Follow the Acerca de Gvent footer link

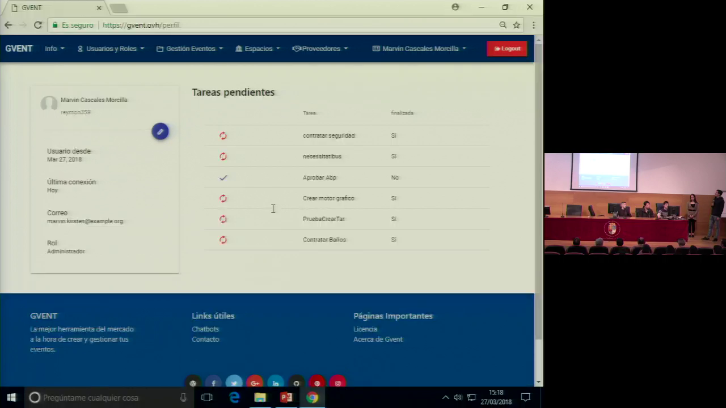378,339
